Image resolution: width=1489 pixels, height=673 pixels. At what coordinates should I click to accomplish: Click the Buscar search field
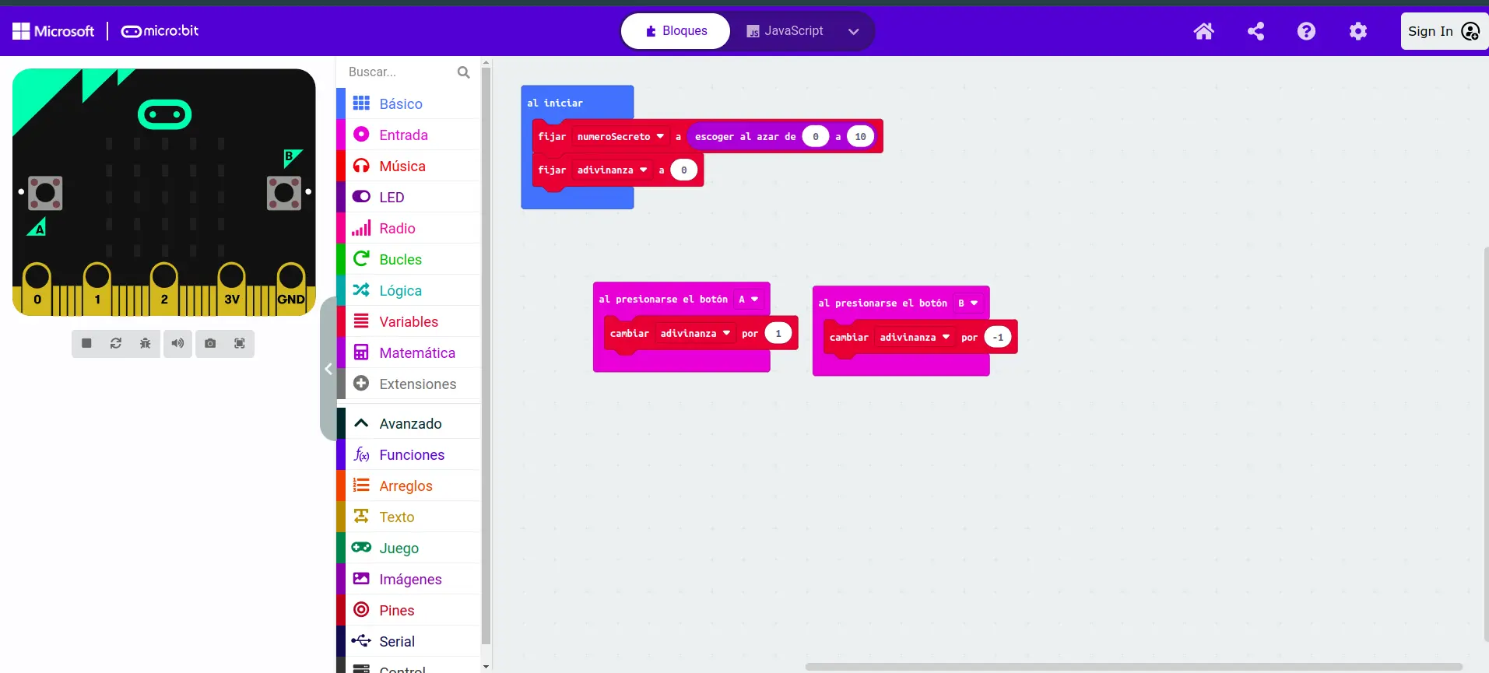[400, 72]
